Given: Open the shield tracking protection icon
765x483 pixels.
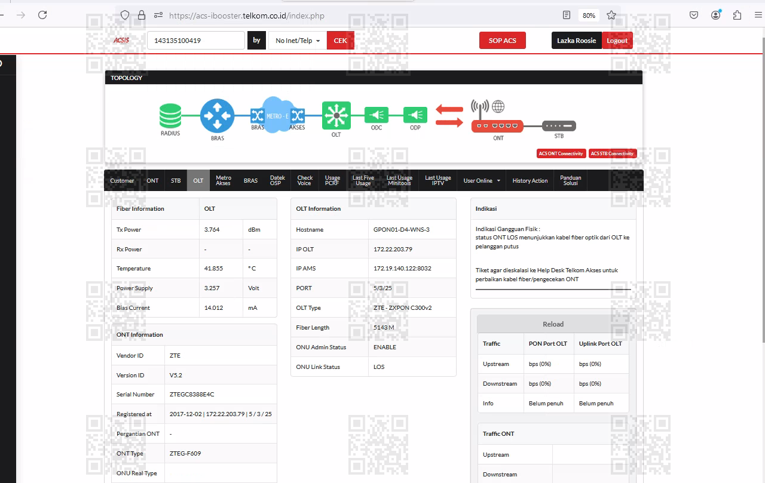Looking at the screenshot, I should [125, 15].
